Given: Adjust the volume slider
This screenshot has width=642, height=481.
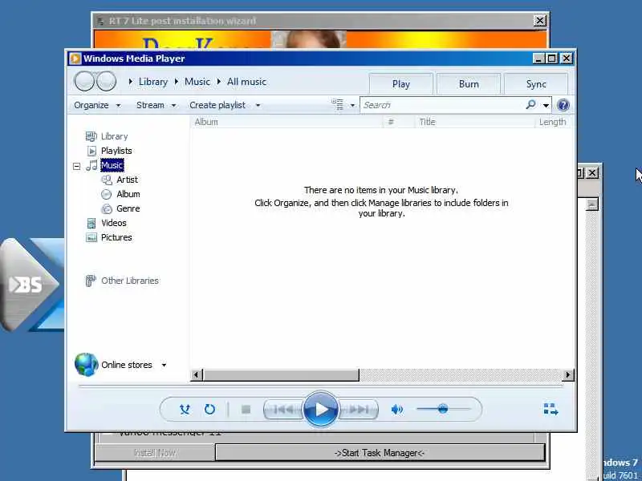Looking at the screenshot, I should pyautogui.click(x=444, y=409).
